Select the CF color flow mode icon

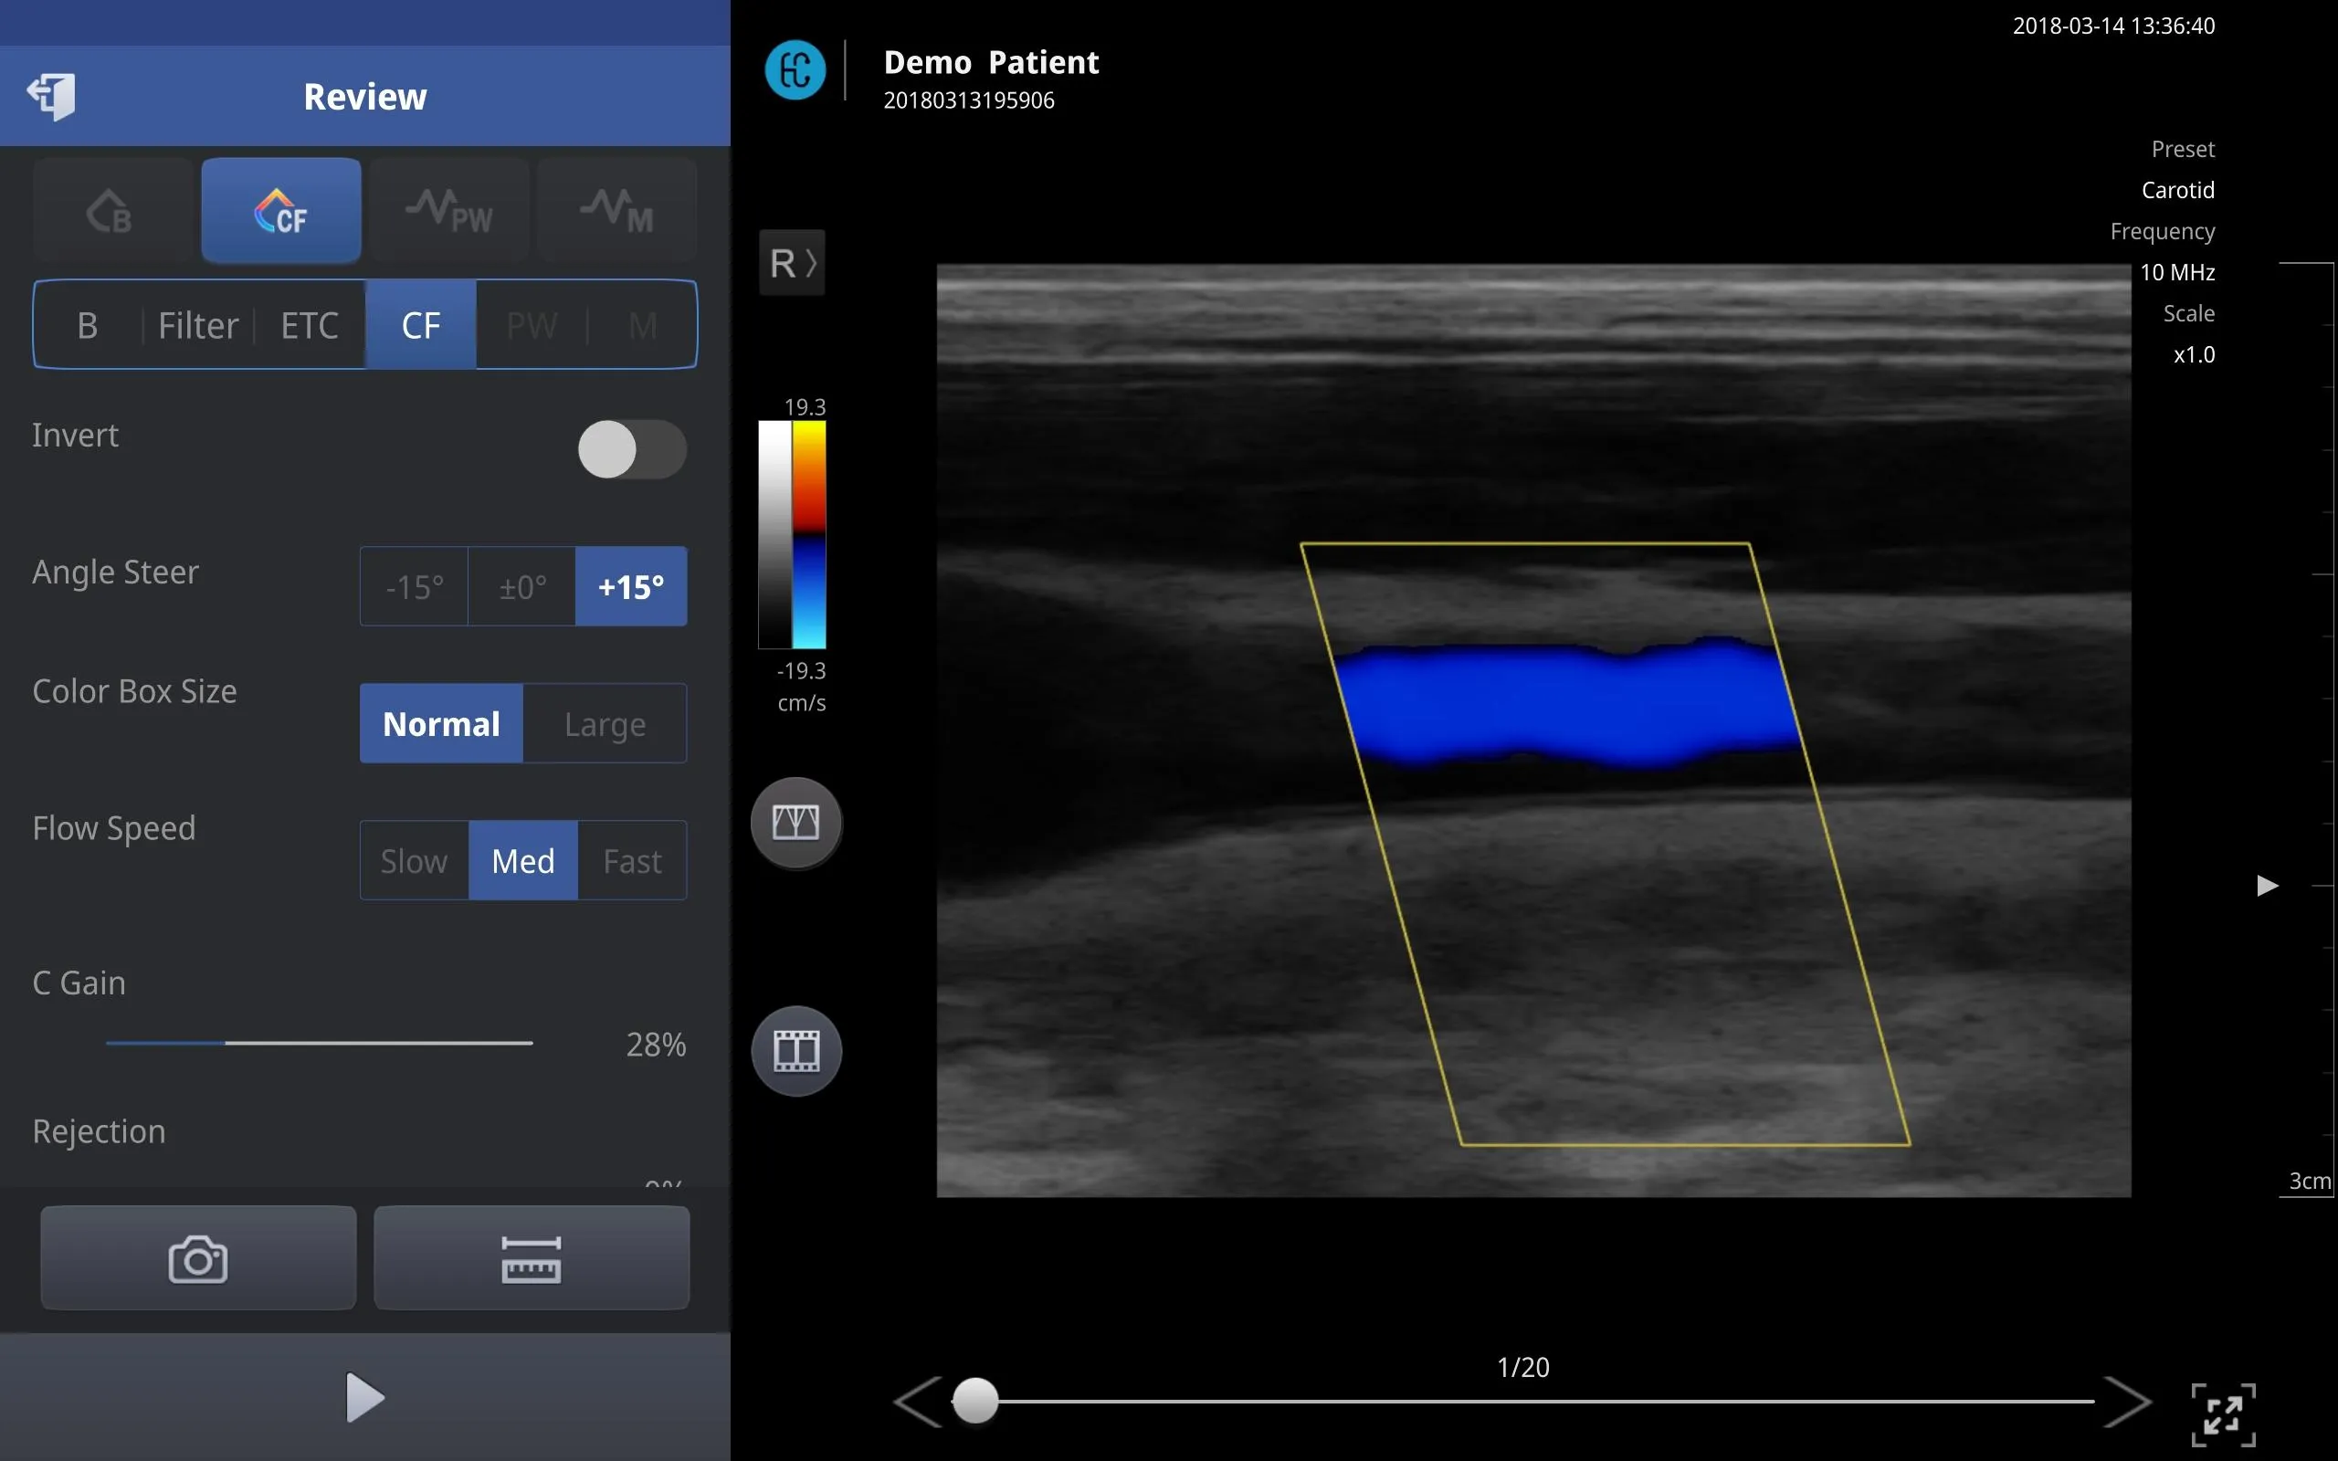click(x=280, y=210)
